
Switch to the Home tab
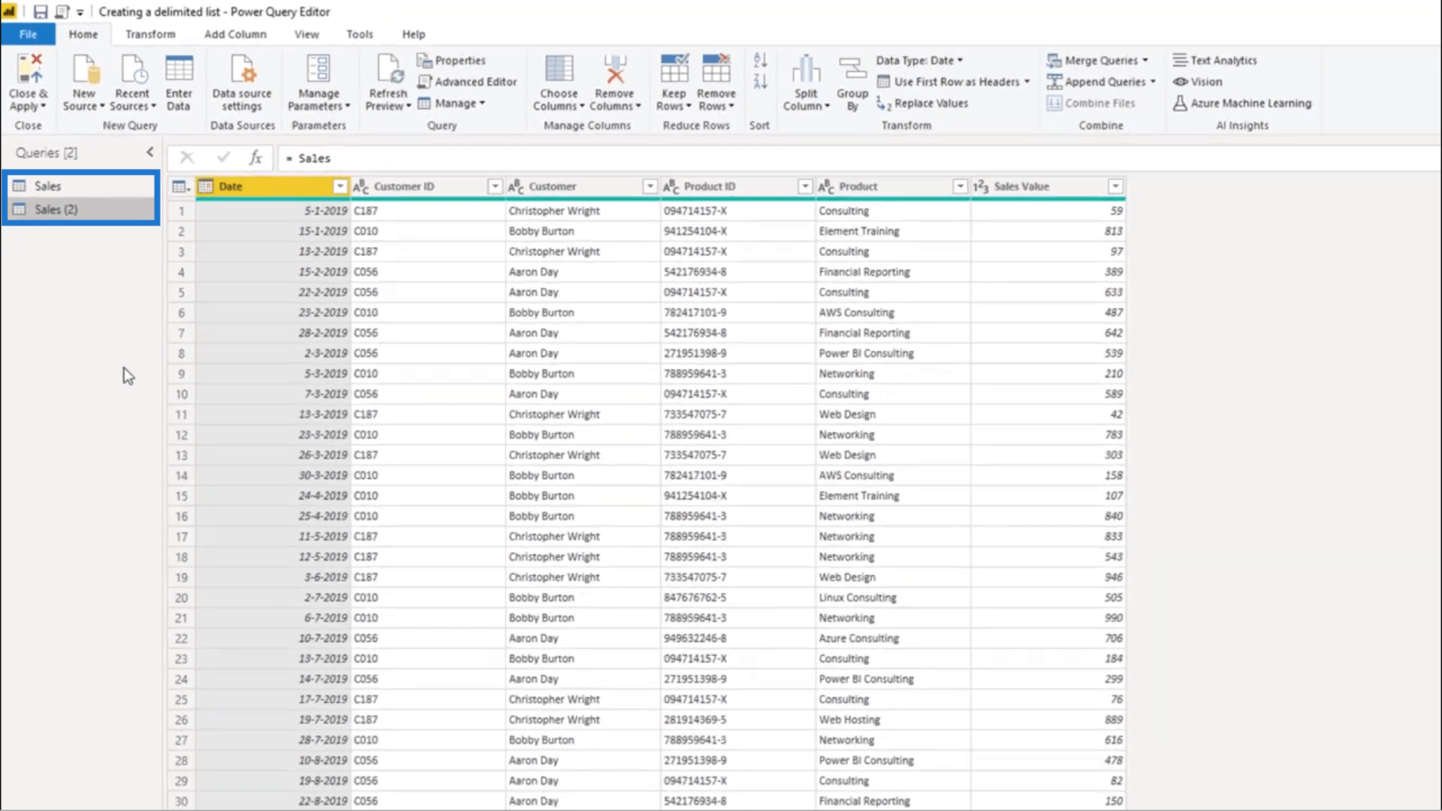coord(83,34)
